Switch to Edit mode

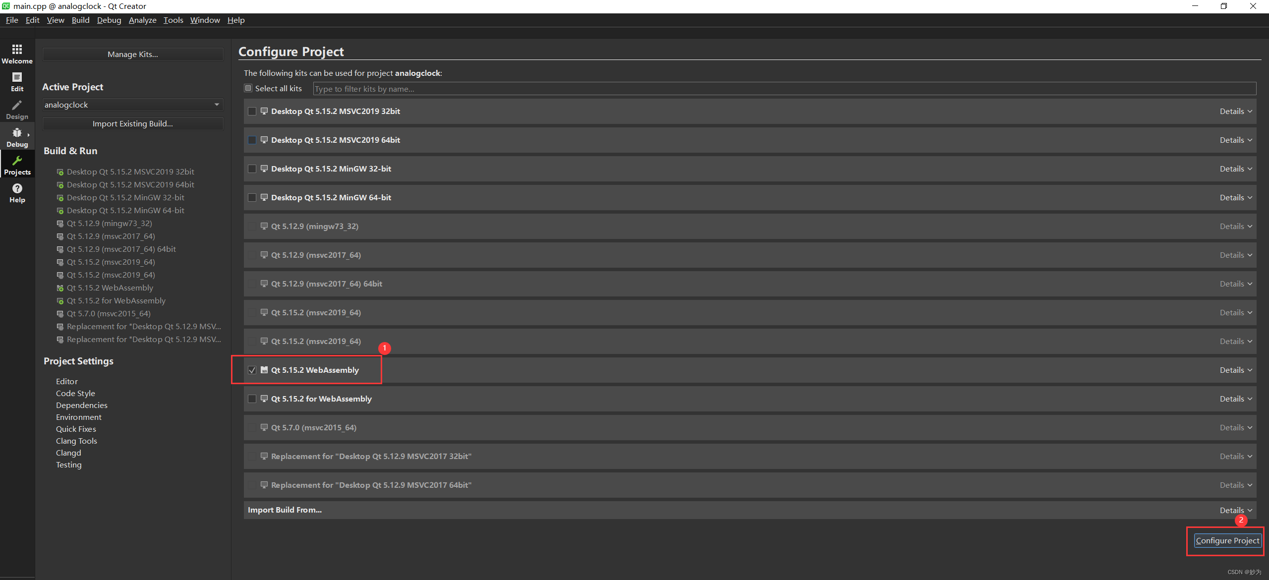pyautogui.click(x=17, y=81)
